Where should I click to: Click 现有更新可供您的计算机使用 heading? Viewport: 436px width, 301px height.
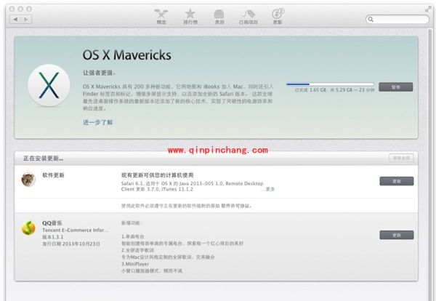coord(158,175)
